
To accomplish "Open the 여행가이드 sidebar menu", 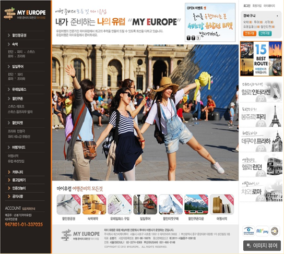I will [19, 148].
